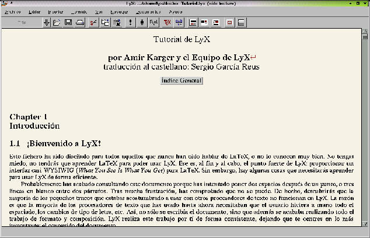
Task: Click the 'Tutorial de LyX' title text
Action: coord(181,39)
